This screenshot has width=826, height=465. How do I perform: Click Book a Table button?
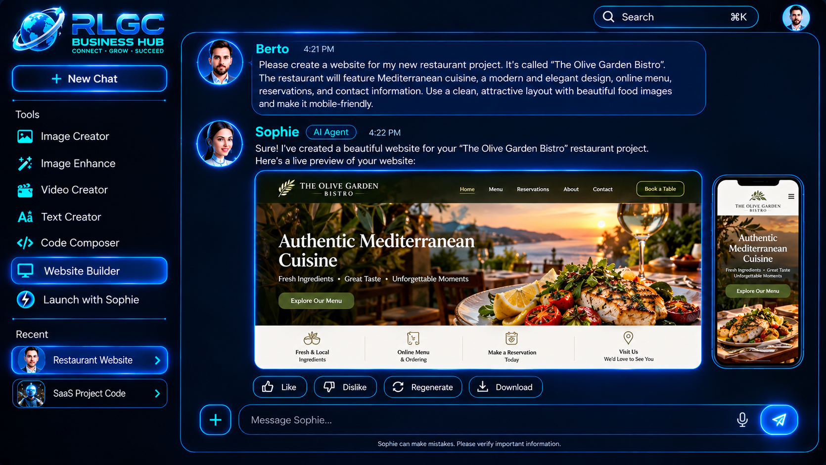click(660, 189)
